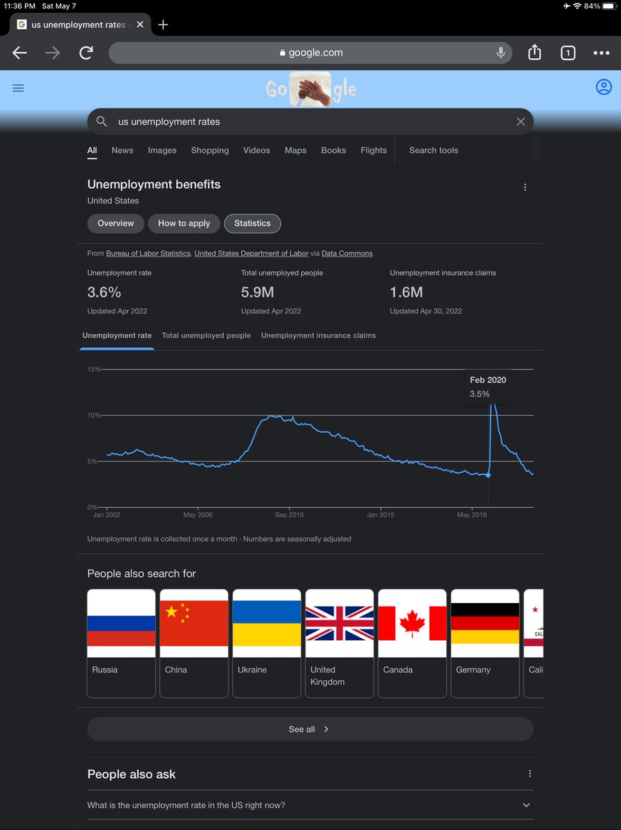Image resolution: width=621 pixels, height=830 pixels.
Task: Click the 1.6M insurance claims value
Action: [406, 292]
